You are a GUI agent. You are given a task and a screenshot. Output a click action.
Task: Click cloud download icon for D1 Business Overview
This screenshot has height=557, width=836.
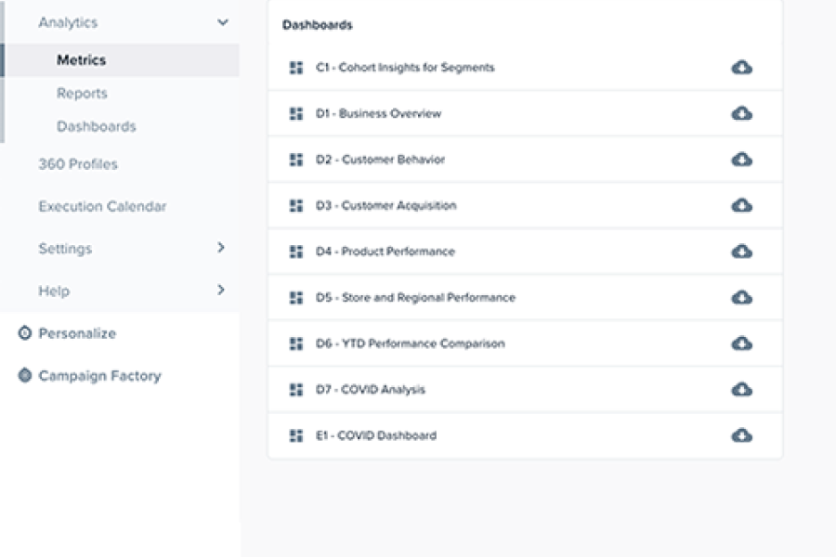click(741, 113)
